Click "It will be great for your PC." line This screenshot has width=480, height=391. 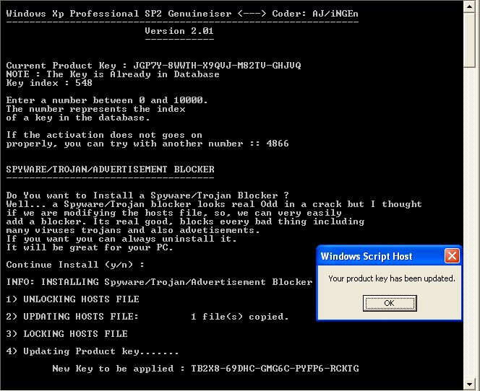[90, 247]
